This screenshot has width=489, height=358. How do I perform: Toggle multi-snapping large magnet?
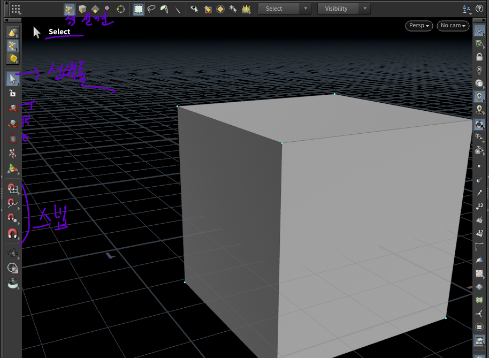pyautogui.click(x=12, y=233)
